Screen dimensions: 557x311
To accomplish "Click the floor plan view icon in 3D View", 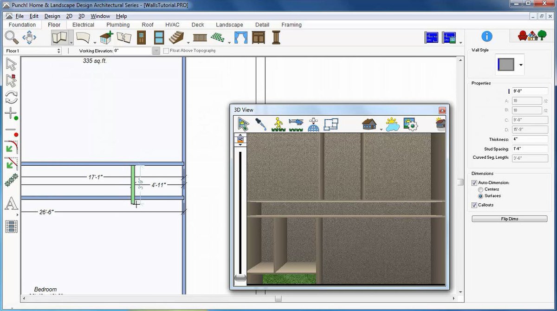I will tap(330, 124).
